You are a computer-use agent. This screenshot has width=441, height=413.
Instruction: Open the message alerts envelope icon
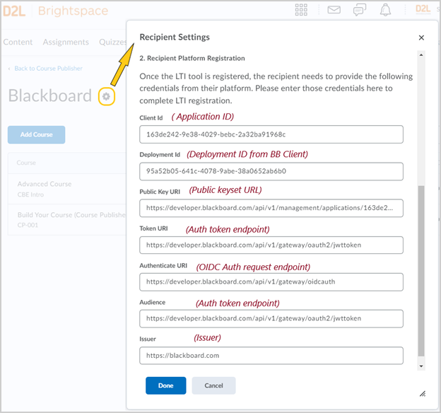coord(334,10)
